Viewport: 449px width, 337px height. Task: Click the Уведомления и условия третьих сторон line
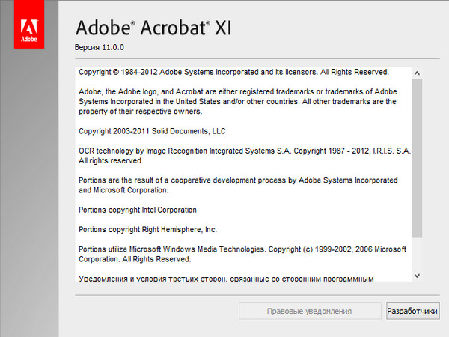tap(226, 279)
